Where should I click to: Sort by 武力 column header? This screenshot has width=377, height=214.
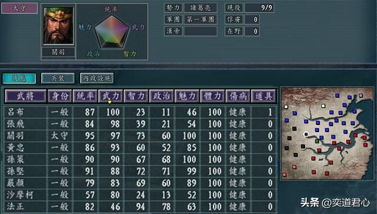pos(111,96)
